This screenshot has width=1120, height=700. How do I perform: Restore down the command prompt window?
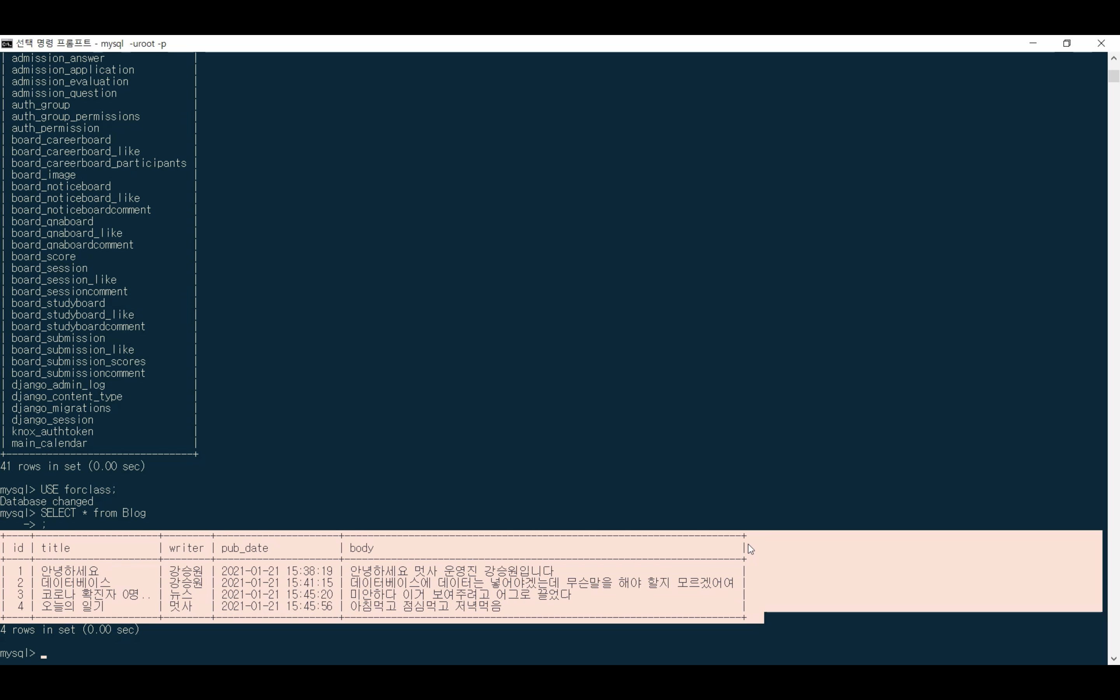tap(1067, 43)
